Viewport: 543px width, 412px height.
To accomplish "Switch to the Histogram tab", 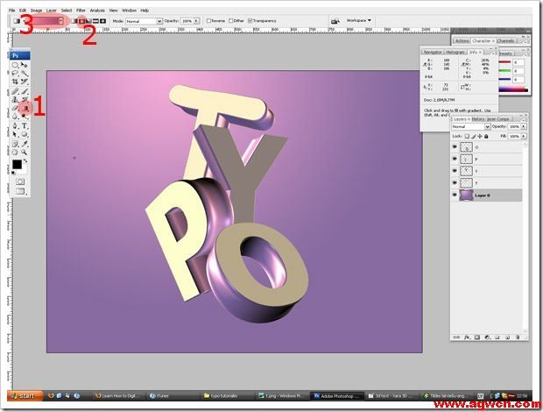I will (457, 52).
